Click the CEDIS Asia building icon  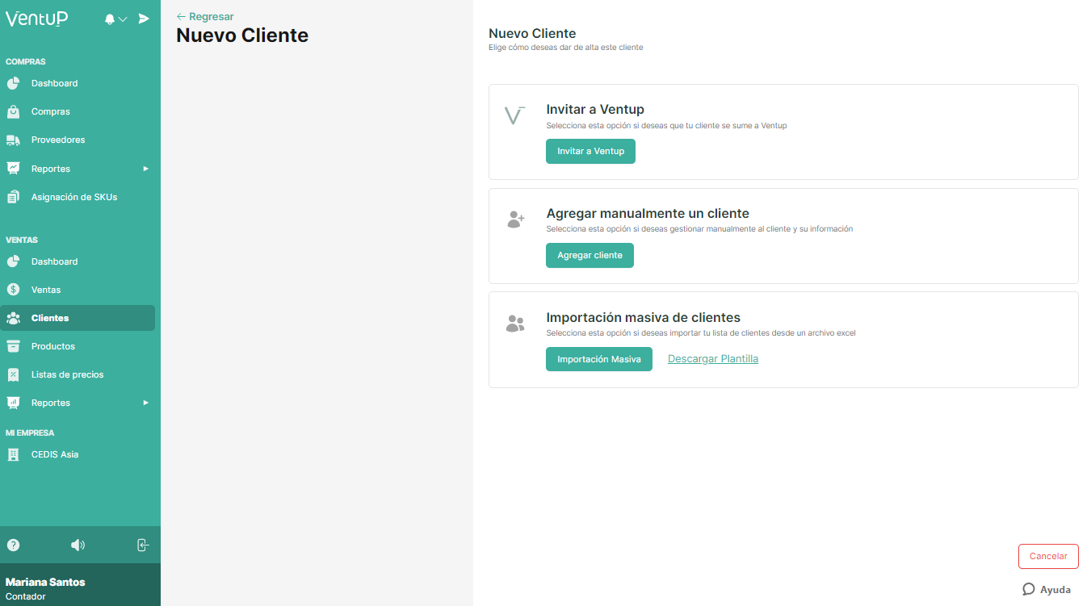(x=14, y=453)
